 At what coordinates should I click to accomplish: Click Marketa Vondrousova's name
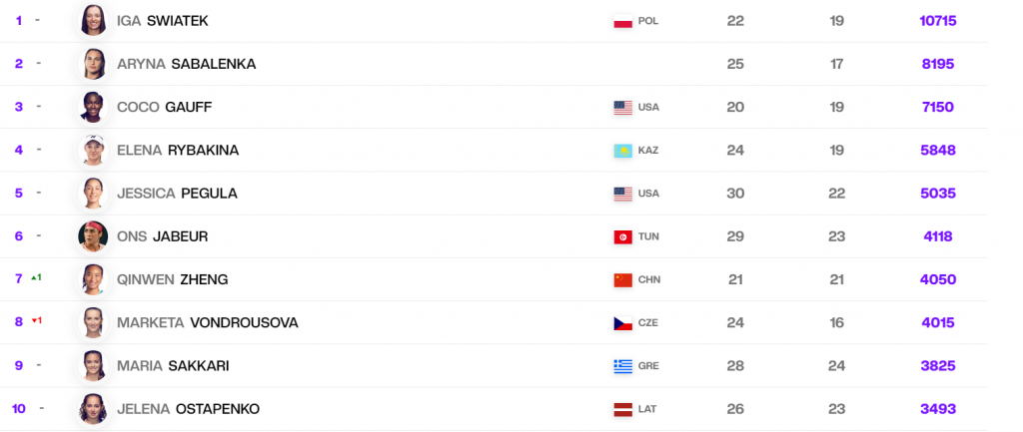(207, 322)
